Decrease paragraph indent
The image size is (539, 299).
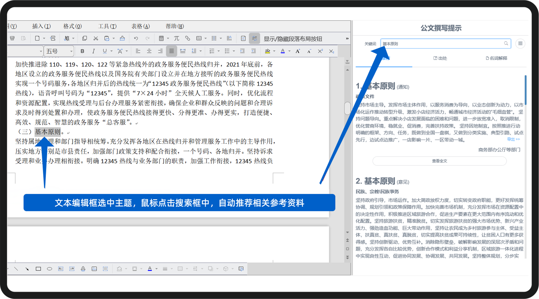pyautogui.click(x=242, y=51)
